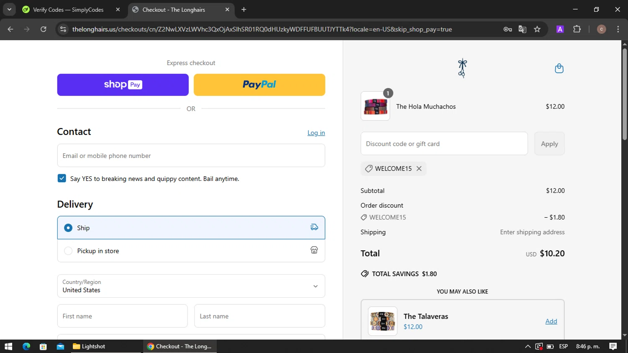Click the Pickup in store storefront icon
Screen dimensions: 628x353
coord(314,250)
